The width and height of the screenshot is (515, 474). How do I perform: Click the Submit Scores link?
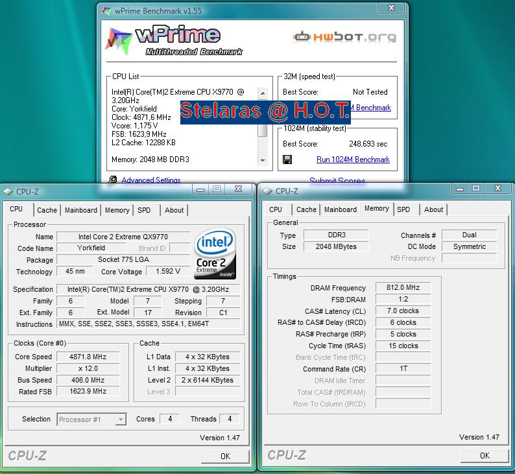[337, 180]
